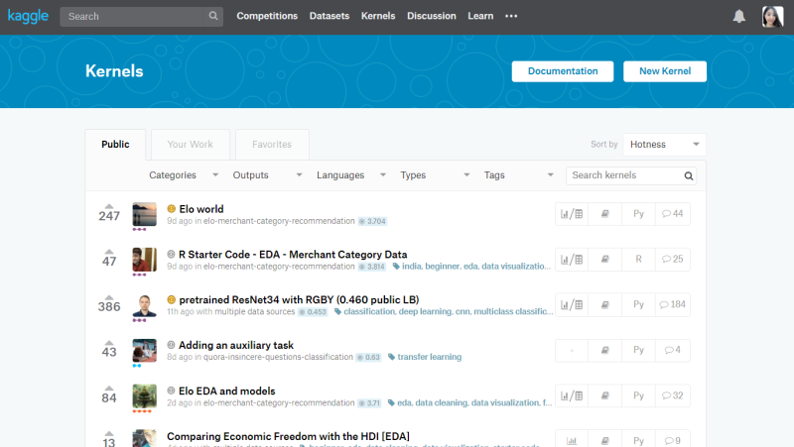Image resolution: width=794 pixels, height=447 pixels.
Task: Click chart/table icon for Elo EDA and models
Action: point(572,395)
